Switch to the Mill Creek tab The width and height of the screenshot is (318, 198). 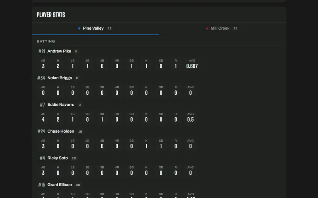coord(223,29)
